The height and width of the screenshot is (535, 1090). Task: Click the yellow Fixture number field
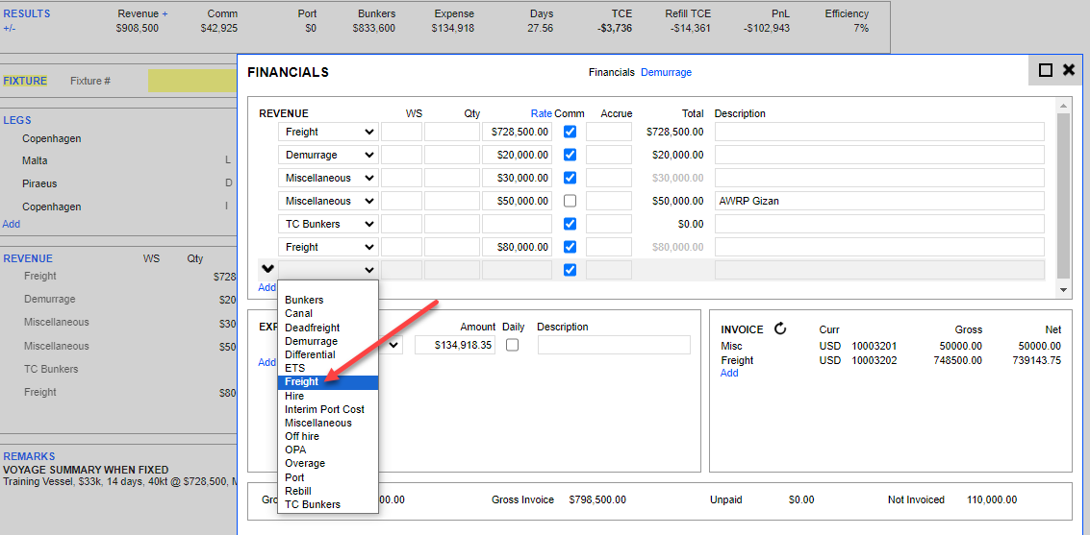pos(191,81)
